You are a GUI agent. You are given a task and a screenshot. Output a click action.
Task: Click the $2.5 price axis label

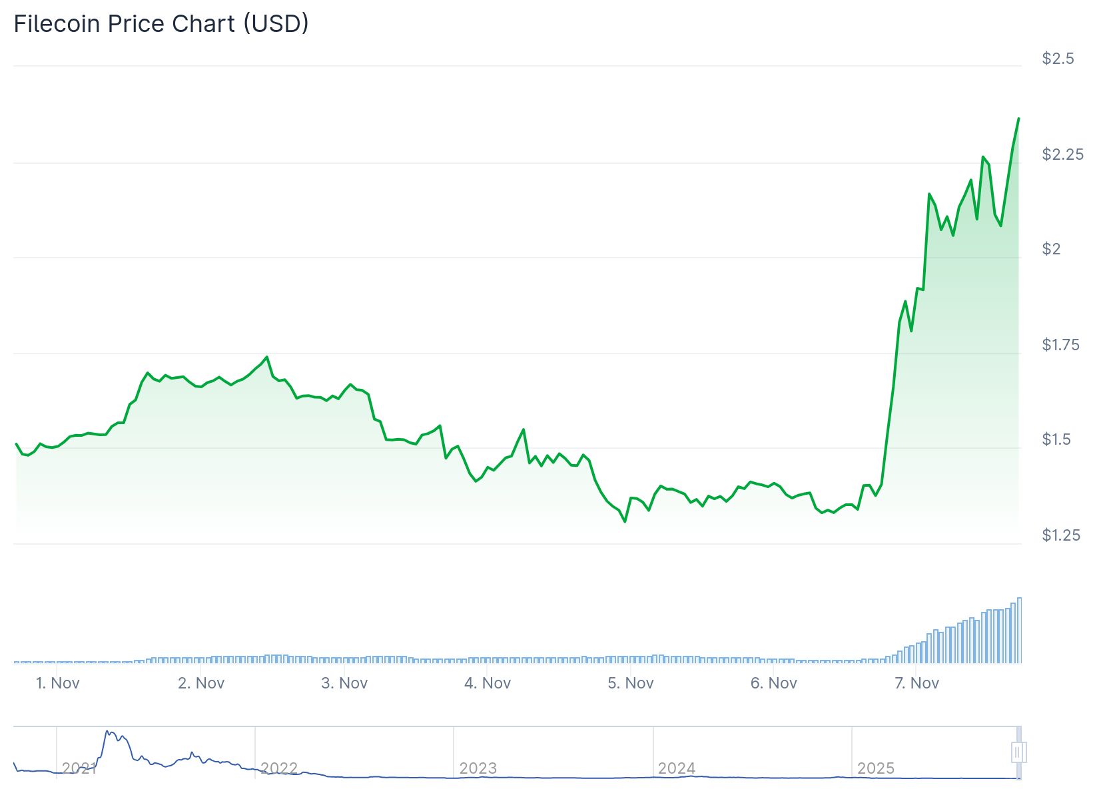coord(1058,59)
